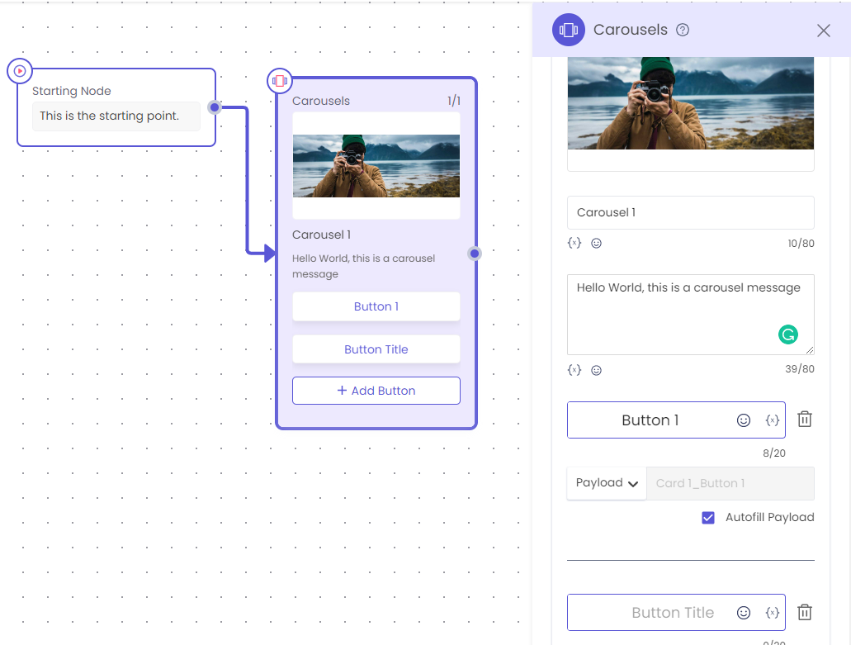851x645 pixels.
Task: Click the Carousels node output connector dot
Action: pyautogui.click(x=475, y=254)
